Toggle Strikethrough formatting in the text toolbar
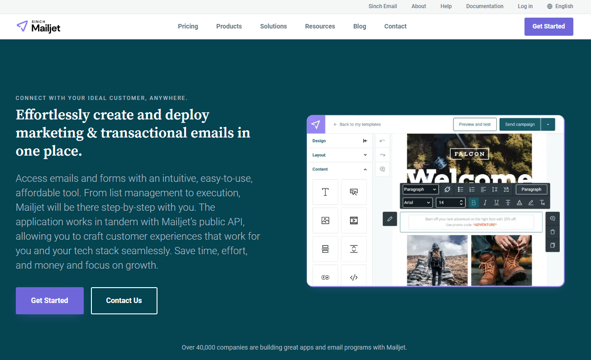Screen dimensions: 591x360 pyautogui.click(x=508, y=203)
